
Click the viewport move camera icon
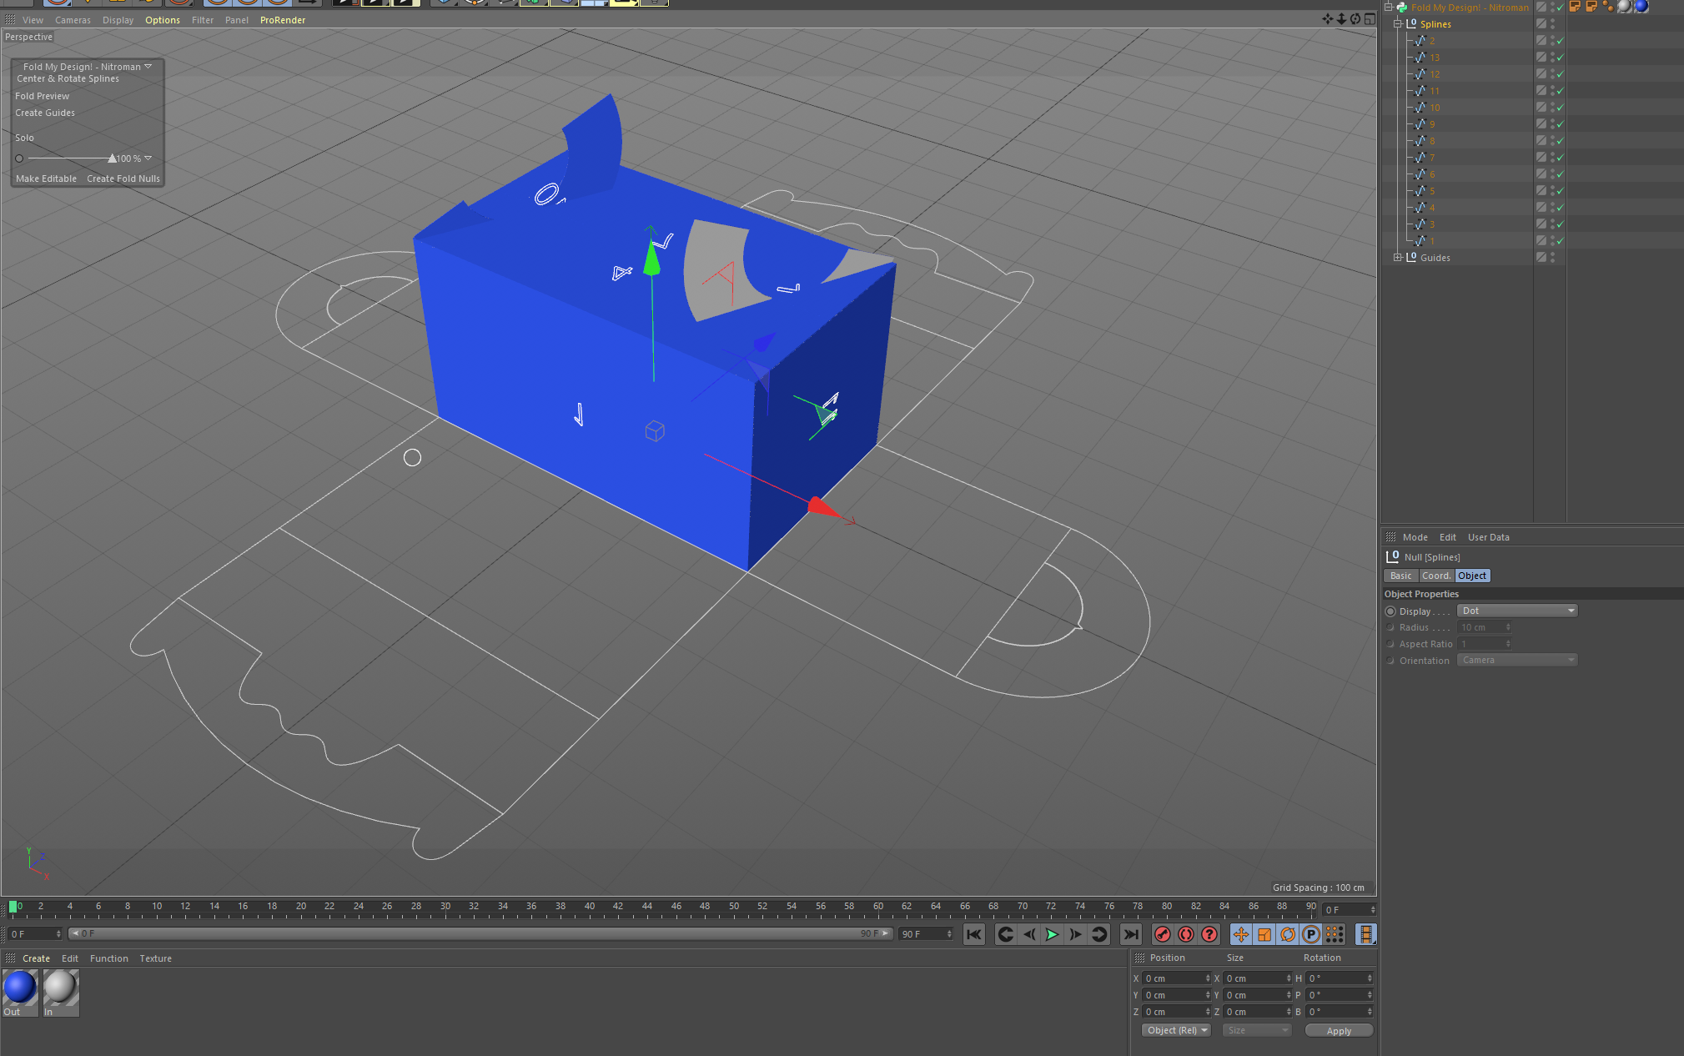(x=1327, y=19)
